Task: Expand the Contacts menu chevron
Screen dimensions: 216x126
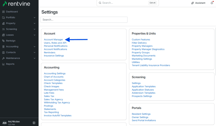Action: pos(34,52)
